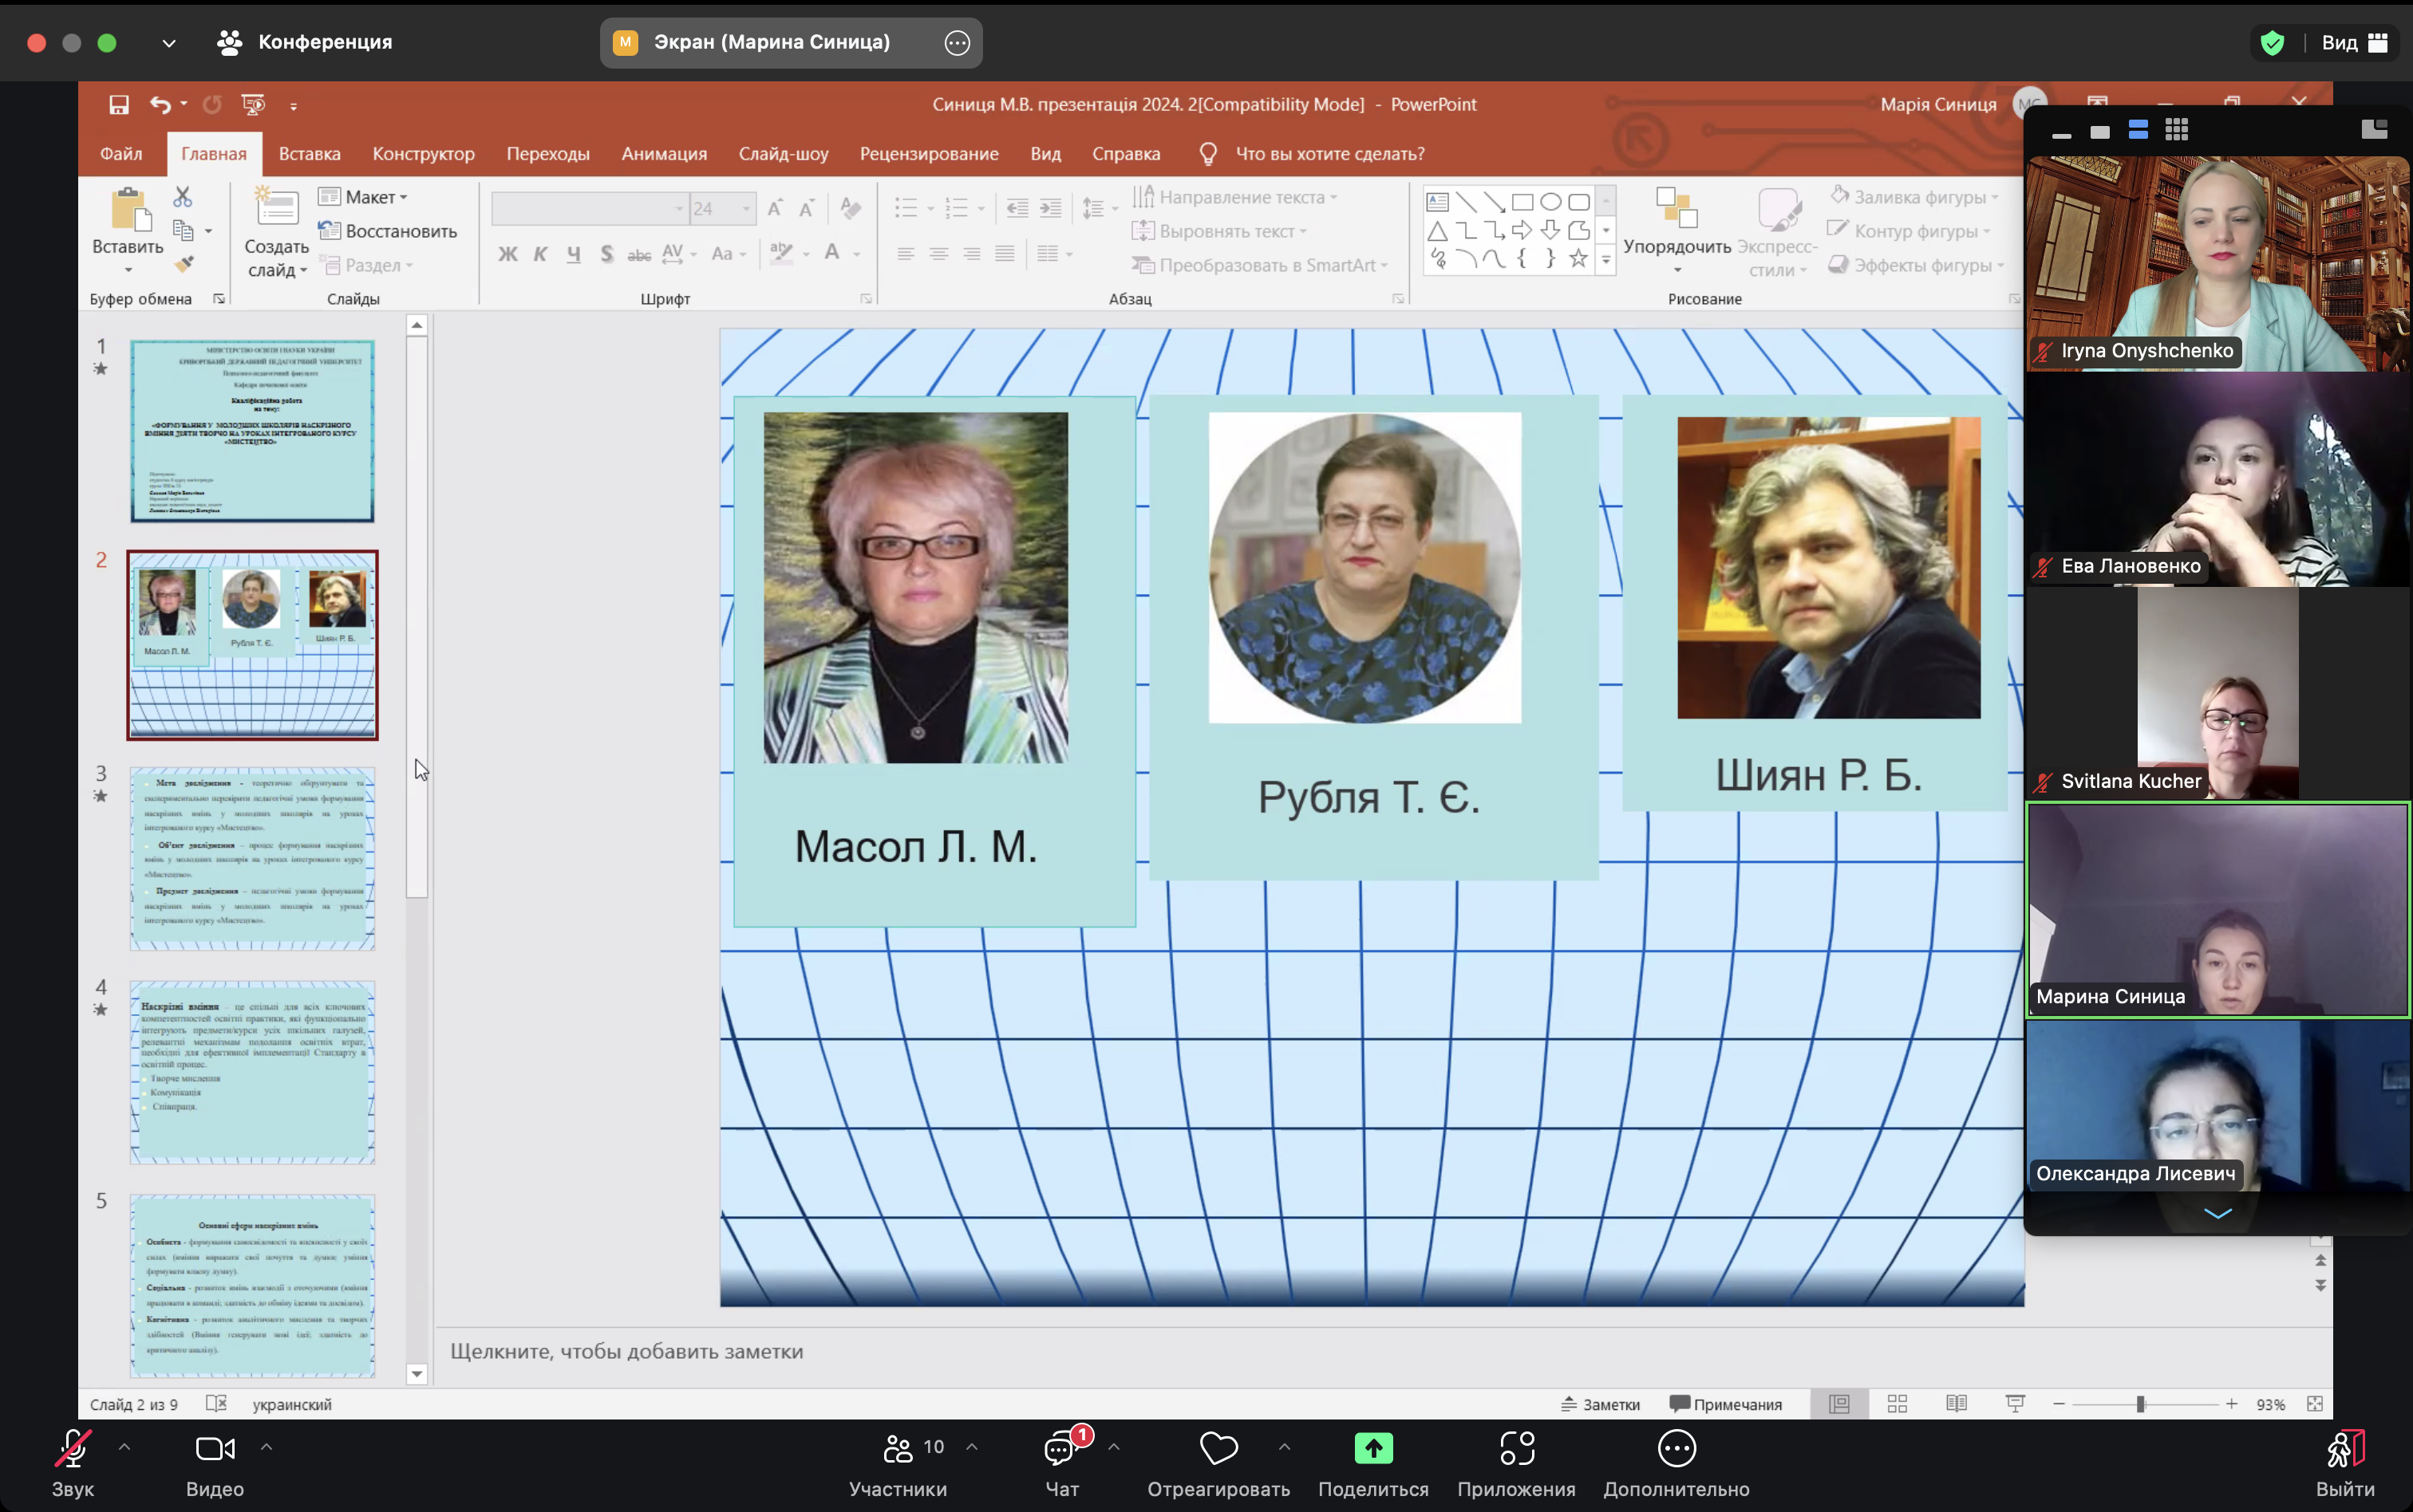
Task: Open the Макет layout dropdown
Action: pos(363,197)
